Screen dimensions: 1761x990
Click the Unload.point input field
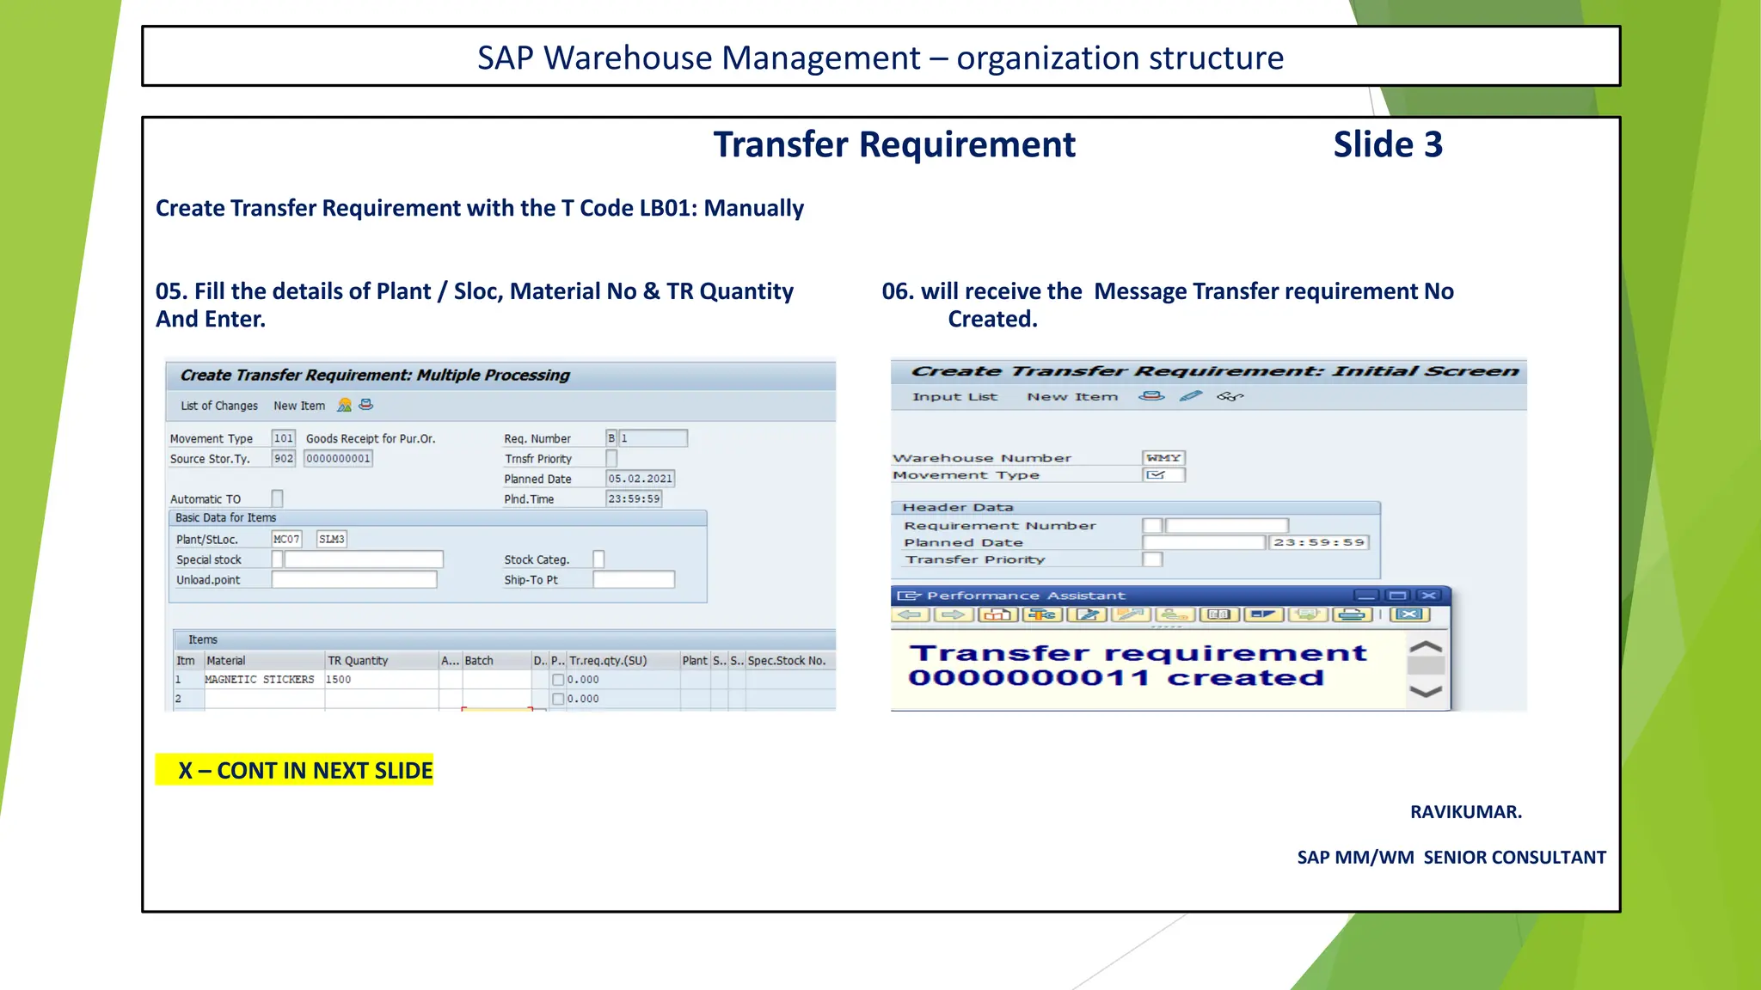pos(354,580)
